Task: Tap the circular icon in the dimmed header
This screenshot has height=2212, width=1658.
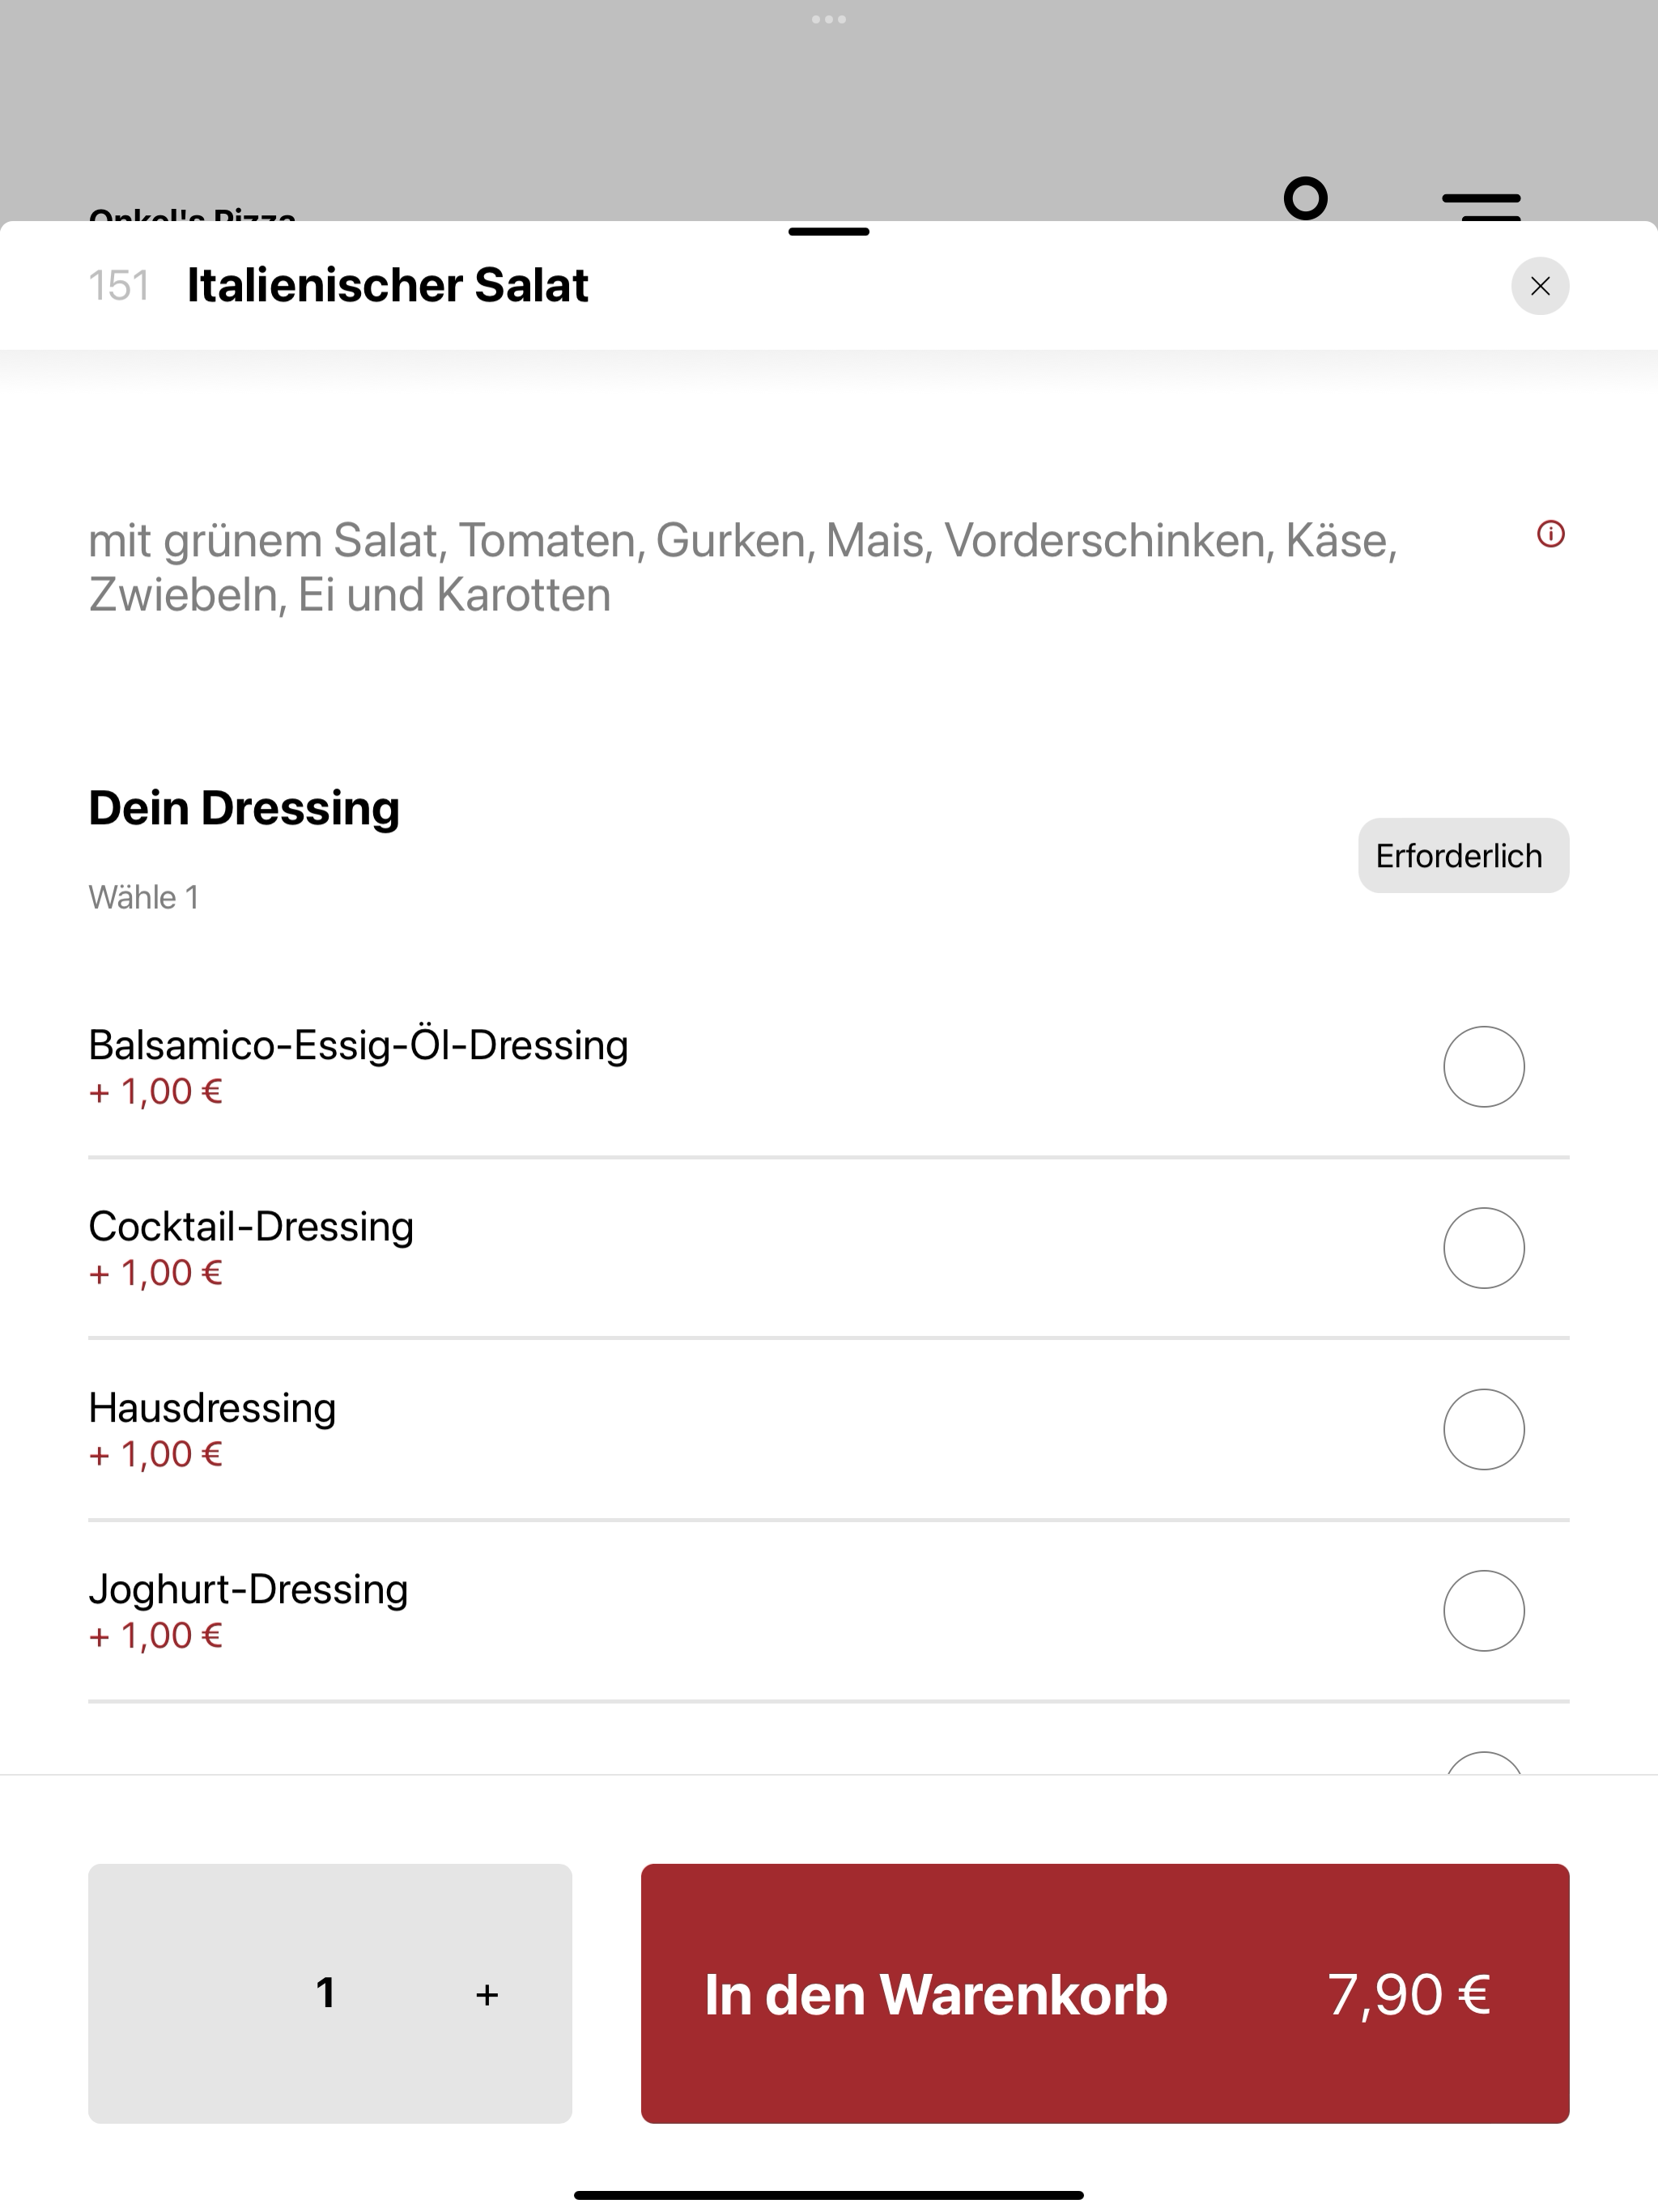Action: 1305,198
